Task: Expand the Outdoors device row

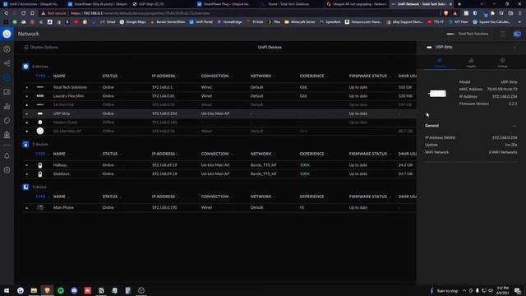Action: (27, 174)
